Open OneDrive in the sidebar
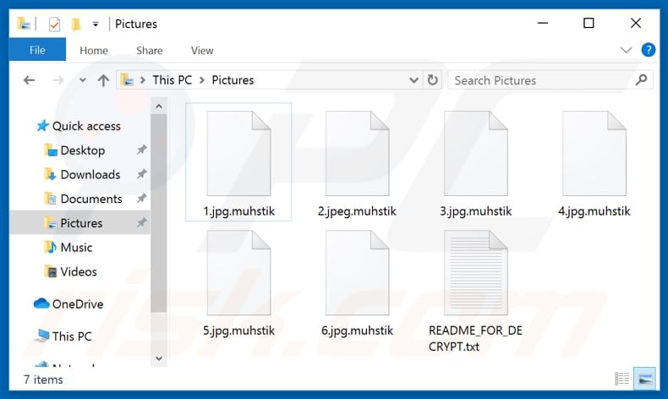 click(x=77, y=304)
